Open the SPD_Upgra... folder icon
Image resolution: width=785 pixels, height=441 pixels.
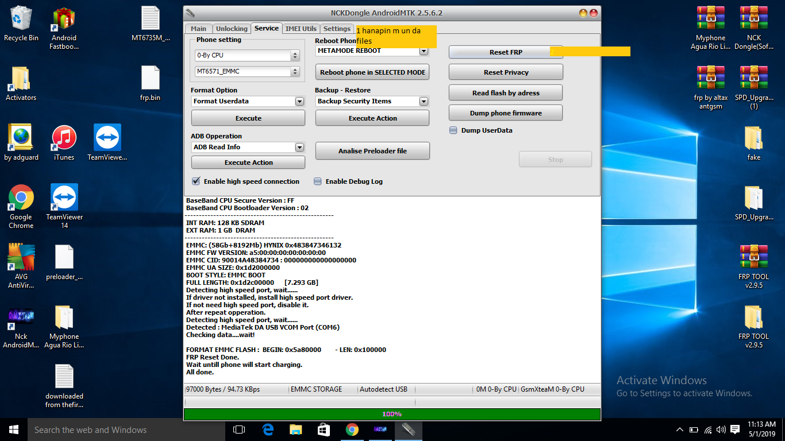point(753,202)
